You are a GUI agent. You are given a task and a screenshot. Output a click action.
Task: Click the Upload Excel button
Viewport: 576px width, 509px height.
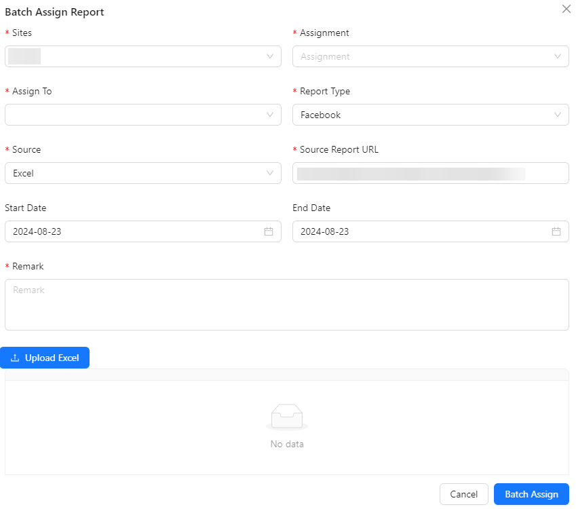[x=45, y=358]
